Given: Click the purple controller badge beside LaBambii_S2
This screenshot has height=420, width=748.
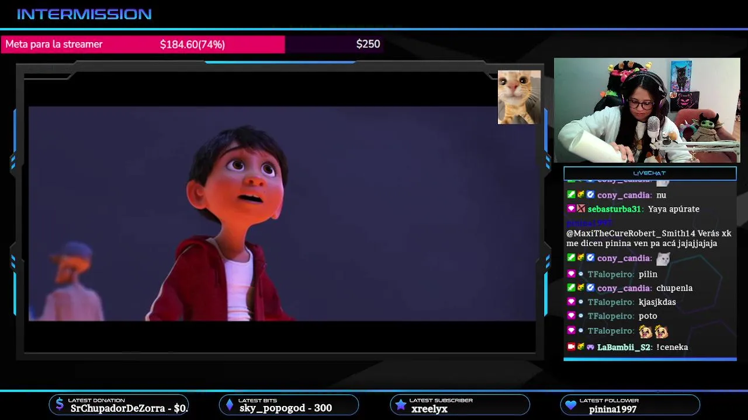Looking at the screenshot, I should pyautogui.click(x=590, y=346).
